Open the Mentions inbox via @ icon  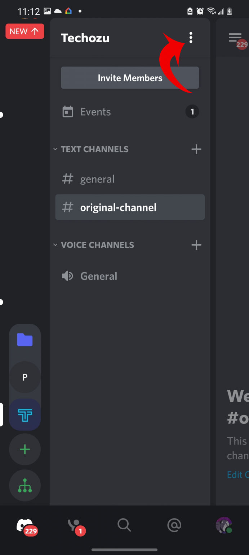point(174,525)
